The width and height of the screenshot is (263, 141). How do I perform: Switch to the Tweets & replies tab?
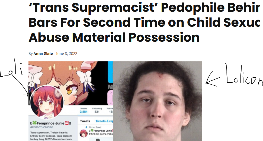click(x=104, y=121)
